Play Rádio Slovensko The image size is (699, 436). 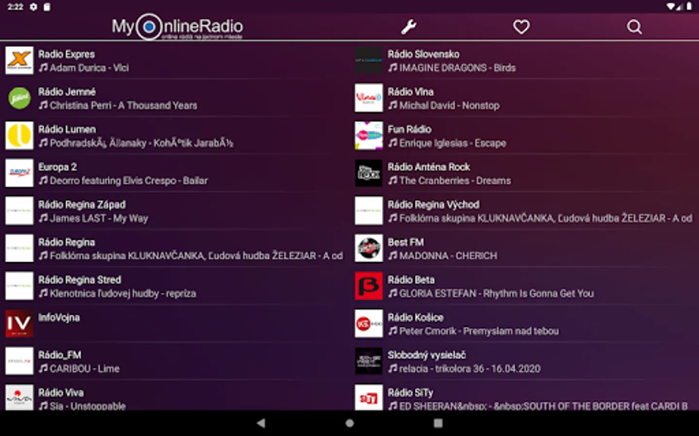click(x=524, y=61)
